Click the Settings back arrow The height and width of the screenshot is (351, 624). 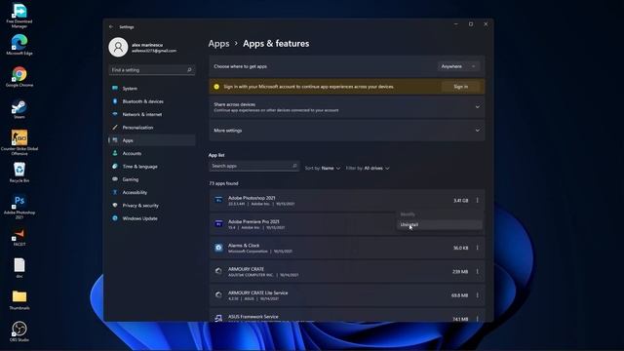point(111,26)
